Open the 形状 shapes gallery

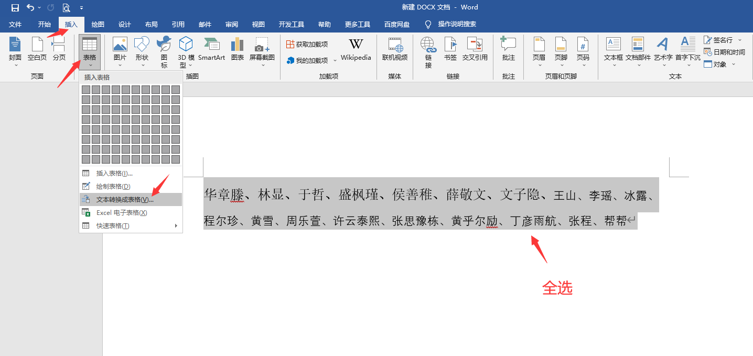click(x=142, y=51)
